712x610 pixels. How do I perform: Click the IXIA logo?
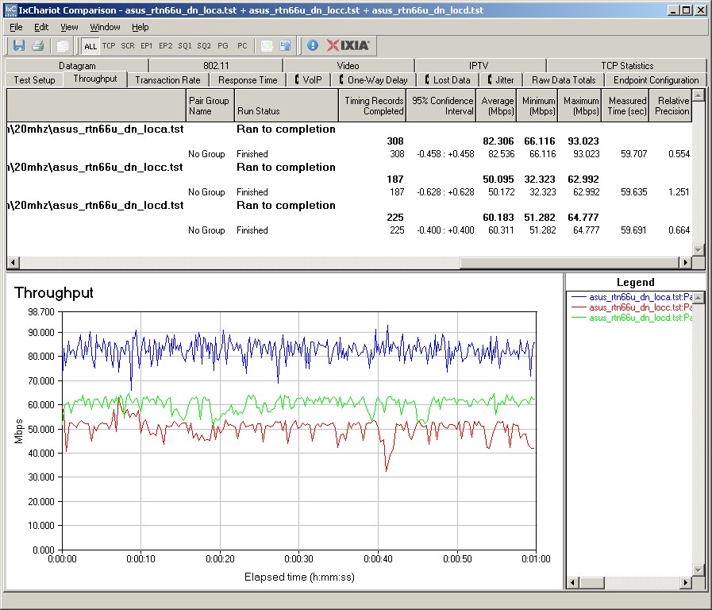pos(348,45)
